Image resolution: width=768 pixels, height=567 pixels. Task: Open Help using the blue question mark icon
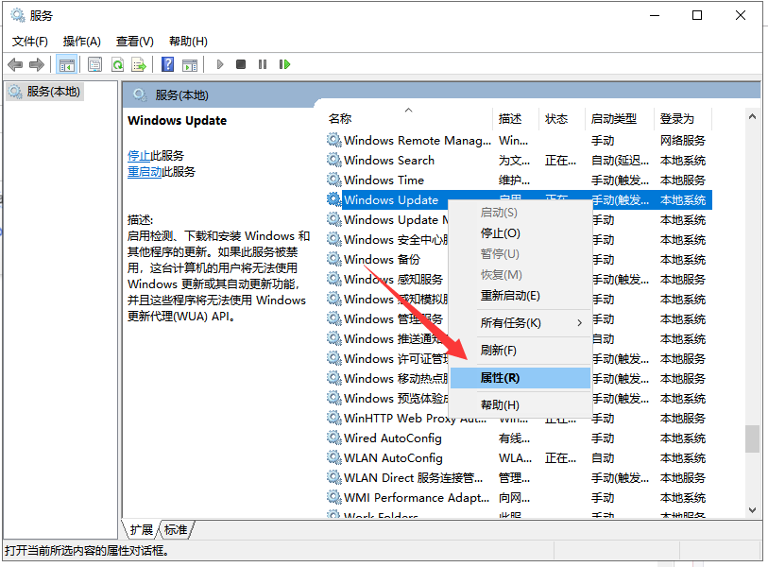[x=167, y=63]
